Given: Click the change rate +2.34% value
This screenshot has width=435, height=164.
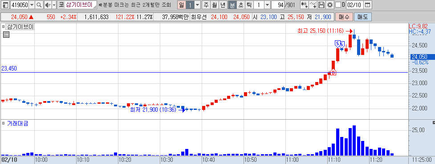Looking at the screenshot, I should 68,17.
